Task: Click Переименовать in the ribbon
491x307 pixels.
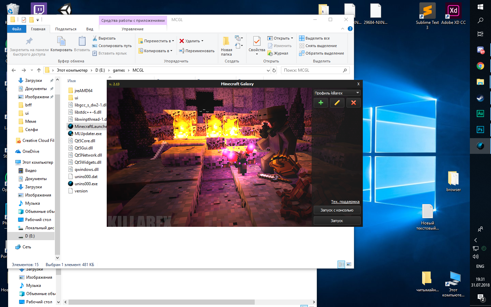Action: click(197, 51)
